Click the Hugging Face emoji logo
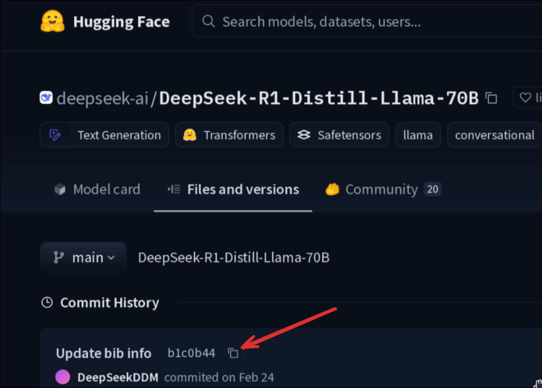 [53, 21]
